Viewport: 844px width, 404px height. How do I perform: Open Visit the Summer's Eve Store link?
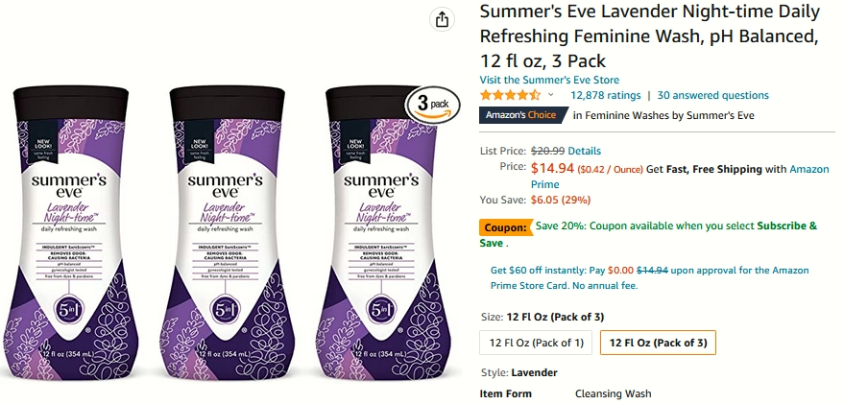[549, 80]
